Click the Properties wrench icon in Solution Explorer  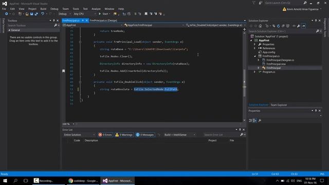pyautogui.click(x=299, y=26)
